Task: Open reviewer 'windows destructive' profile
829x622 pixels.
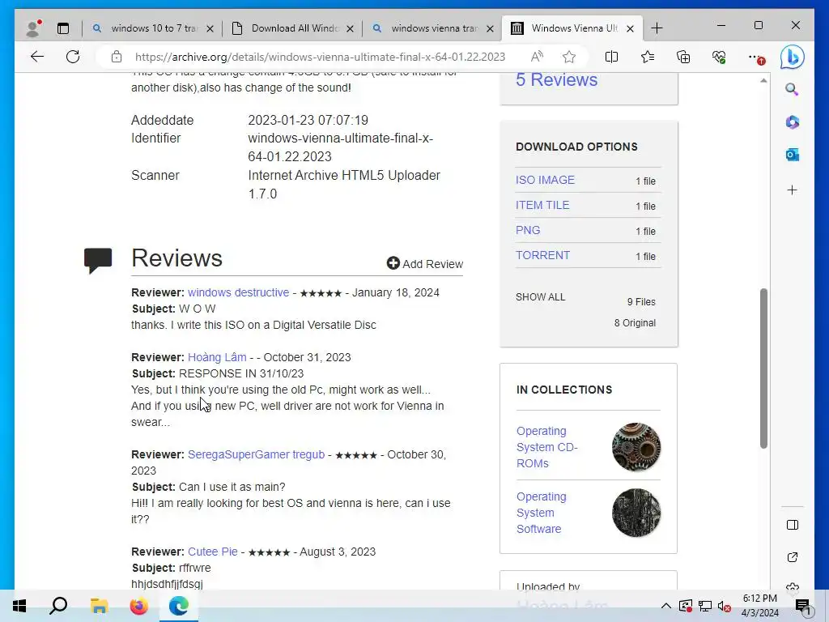Action: [239, 292]
